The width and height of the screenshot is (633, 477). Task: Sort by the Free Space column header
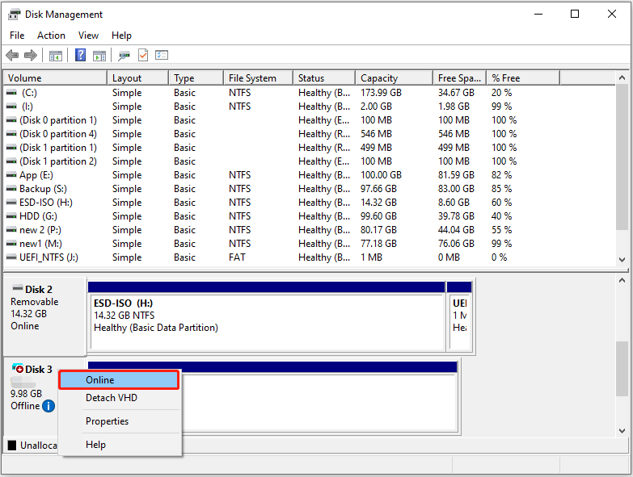[460, 77]
